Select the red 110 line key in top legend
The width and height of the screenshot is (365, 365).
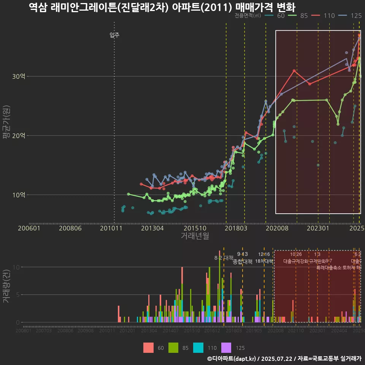pos(316,16)
